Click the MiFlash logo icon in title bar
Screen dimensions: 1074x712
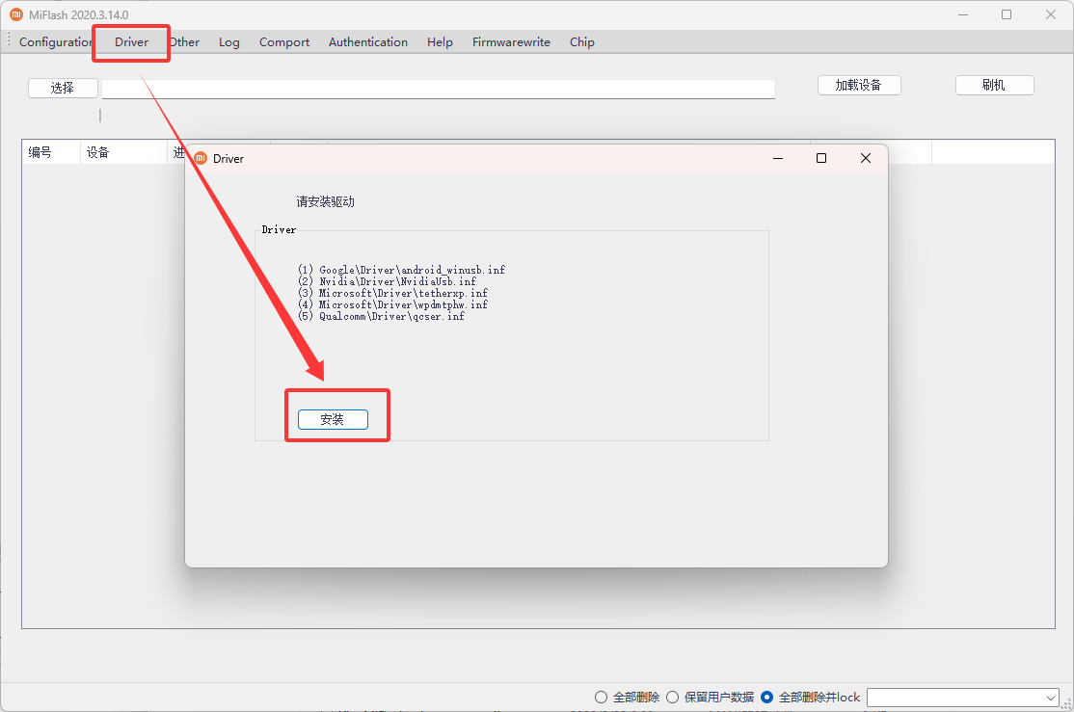click(16, 14)
